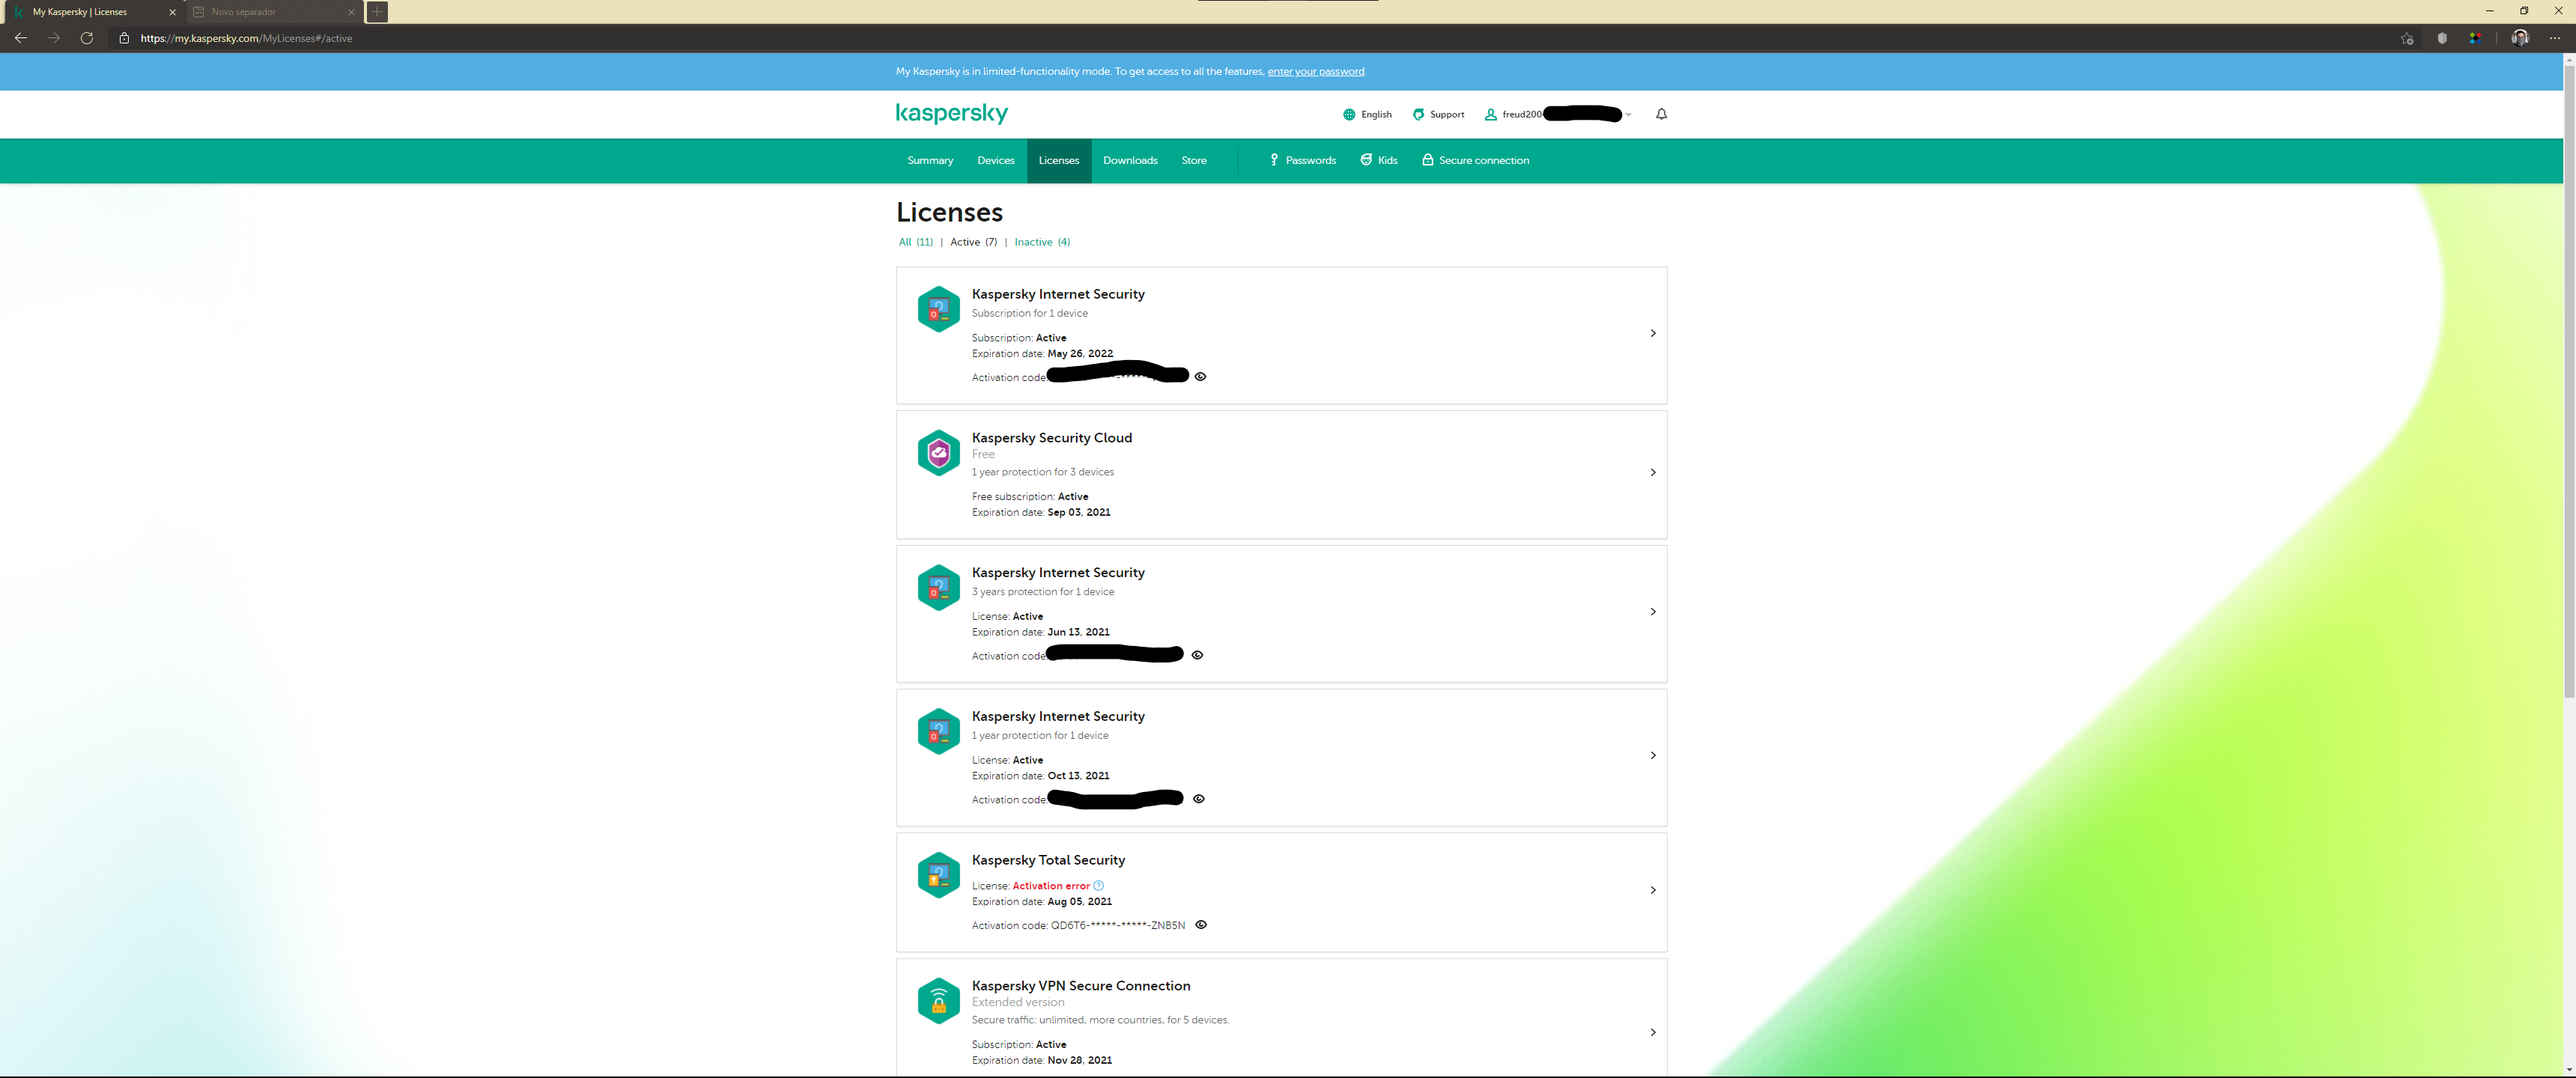
Task: Reload page with browser refresh icon
Action: [x=87, y=38]
